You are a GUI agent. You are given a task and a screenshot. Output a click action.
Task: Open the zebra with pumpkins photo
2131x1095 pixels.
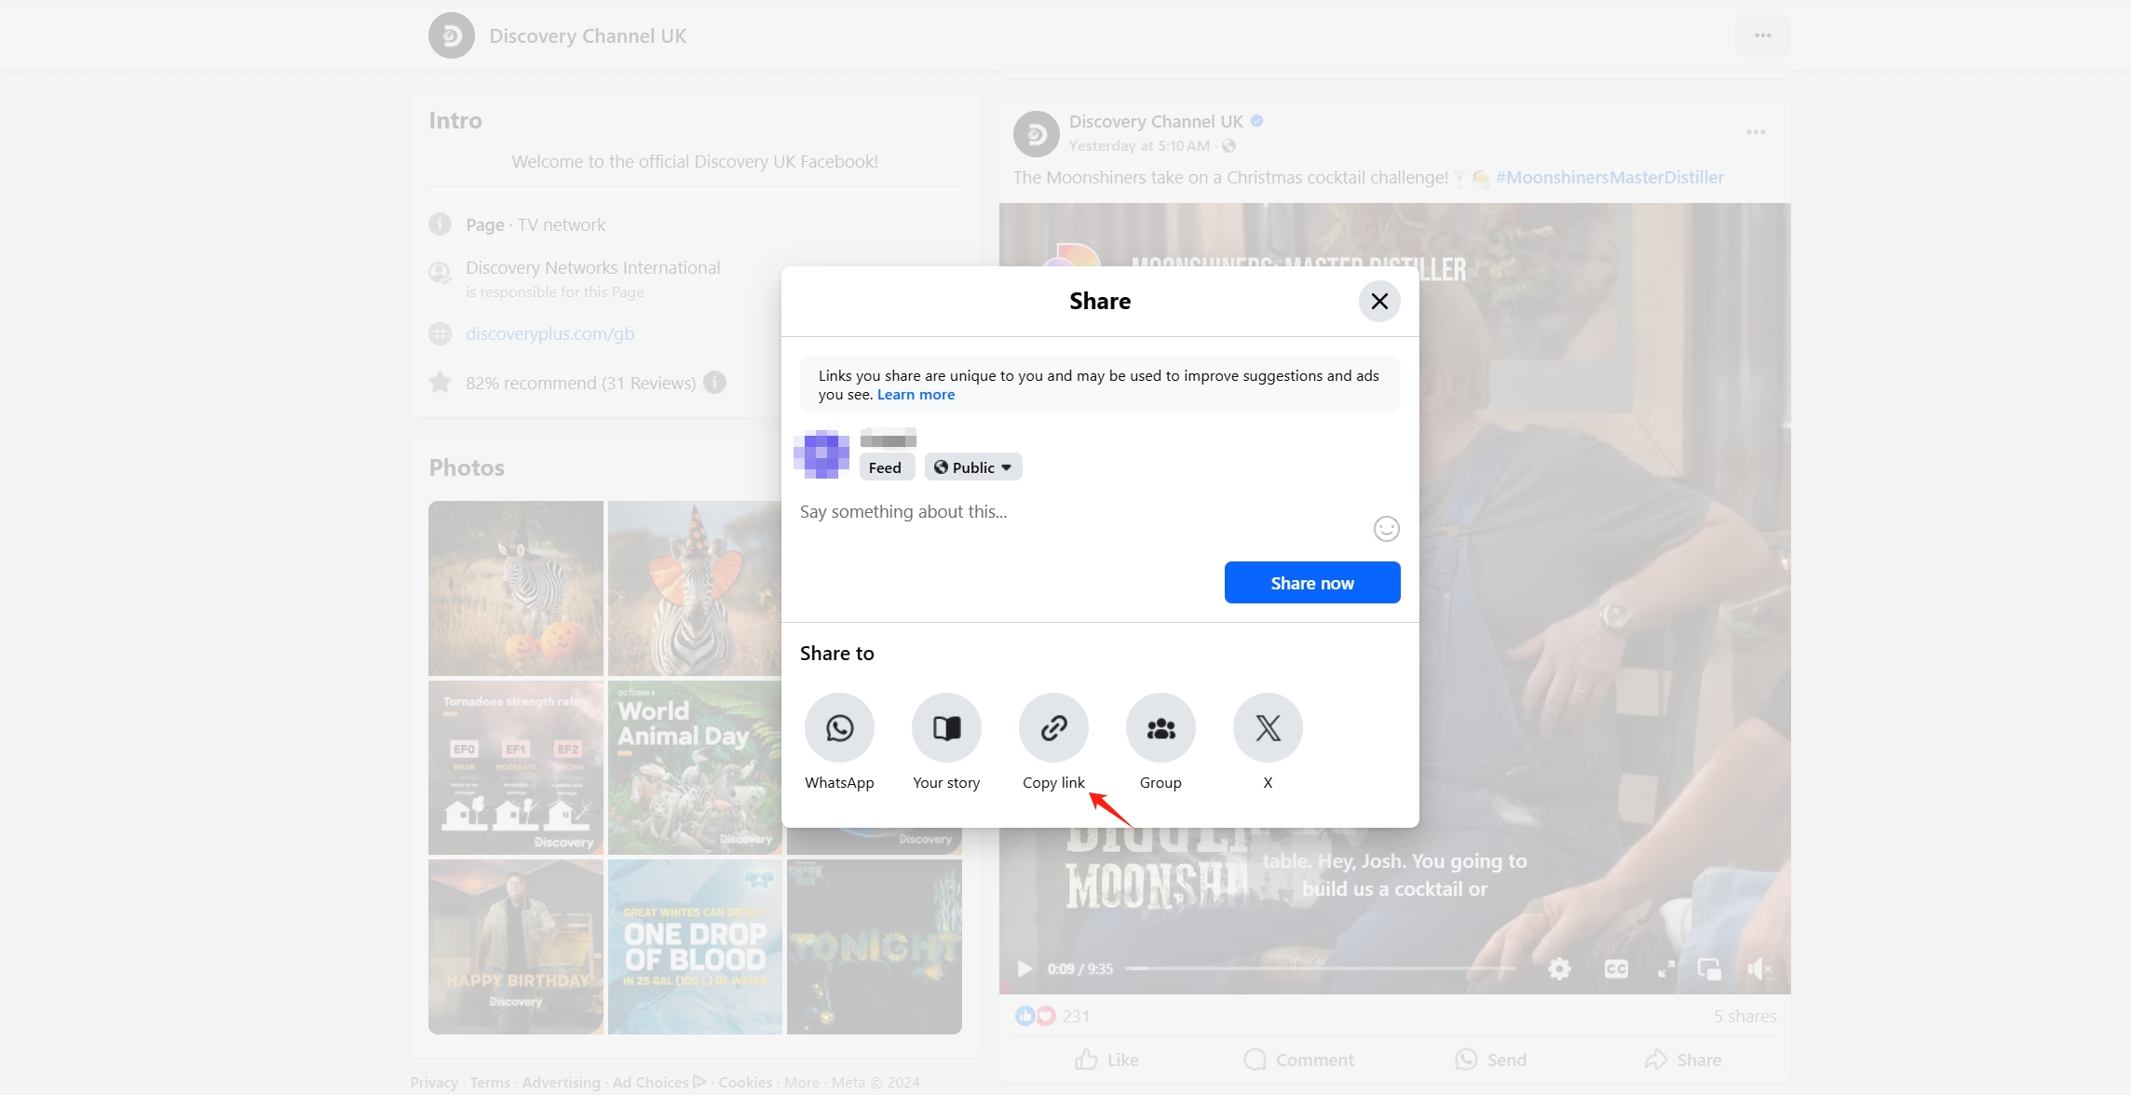pyautogui.click(x=516, y=588)
